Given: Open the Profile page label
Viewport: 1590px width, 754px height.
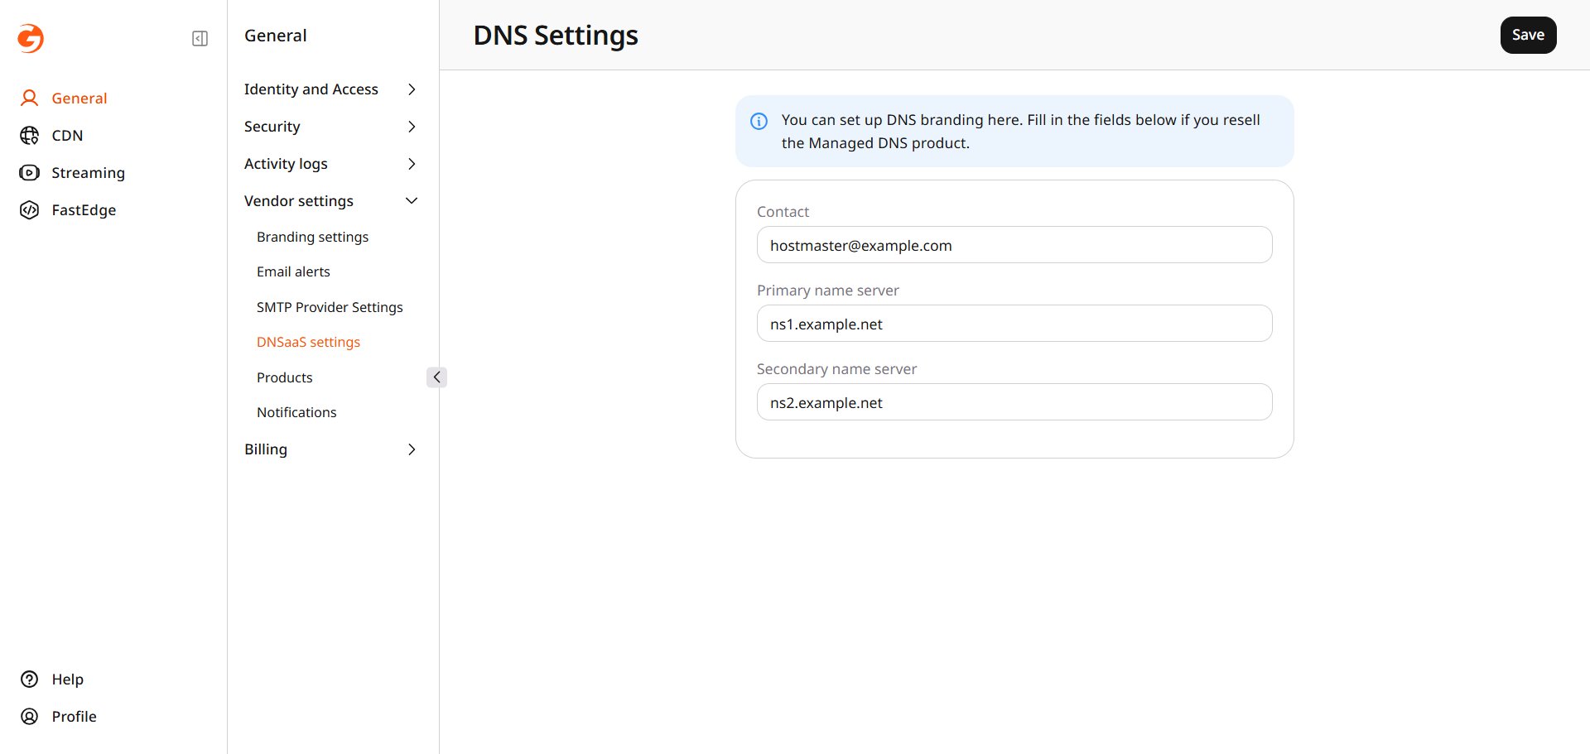Looking at the screenshot, I should (x=74, y=717).
